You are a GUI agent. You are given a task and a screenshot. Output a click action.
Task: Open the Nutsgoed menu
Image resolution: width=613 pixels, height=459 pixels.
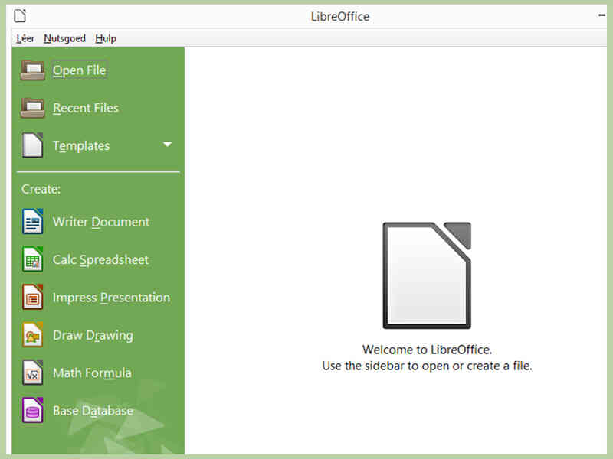tap(65, 38)
